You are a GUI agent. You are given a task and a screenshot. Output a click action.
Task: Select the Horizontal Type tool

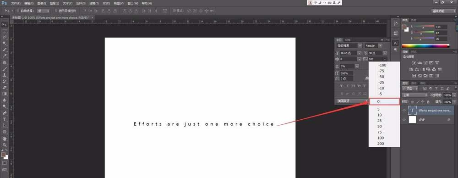tap(5, 119)
